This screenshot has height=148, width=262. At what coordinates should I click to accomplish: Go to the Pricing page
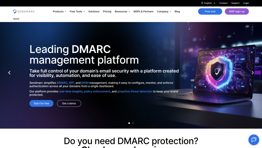point(107,11)
